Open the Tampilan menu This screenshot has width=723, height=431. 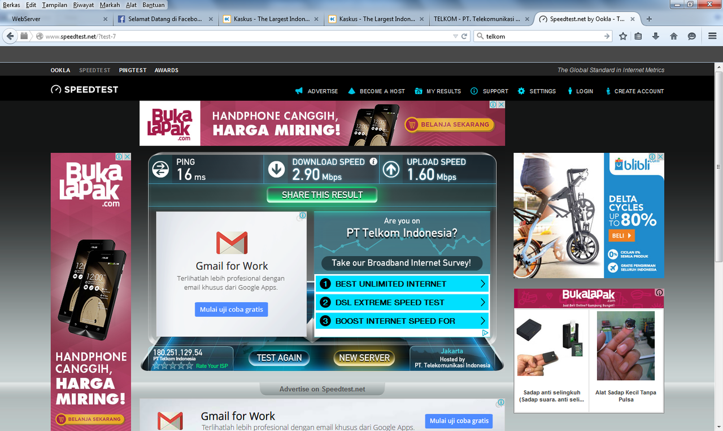click(54, 5)
